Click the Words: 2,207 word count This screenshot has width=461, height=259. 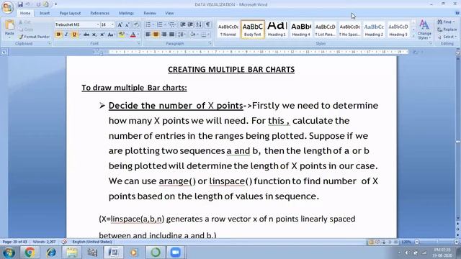pos(44,242)
